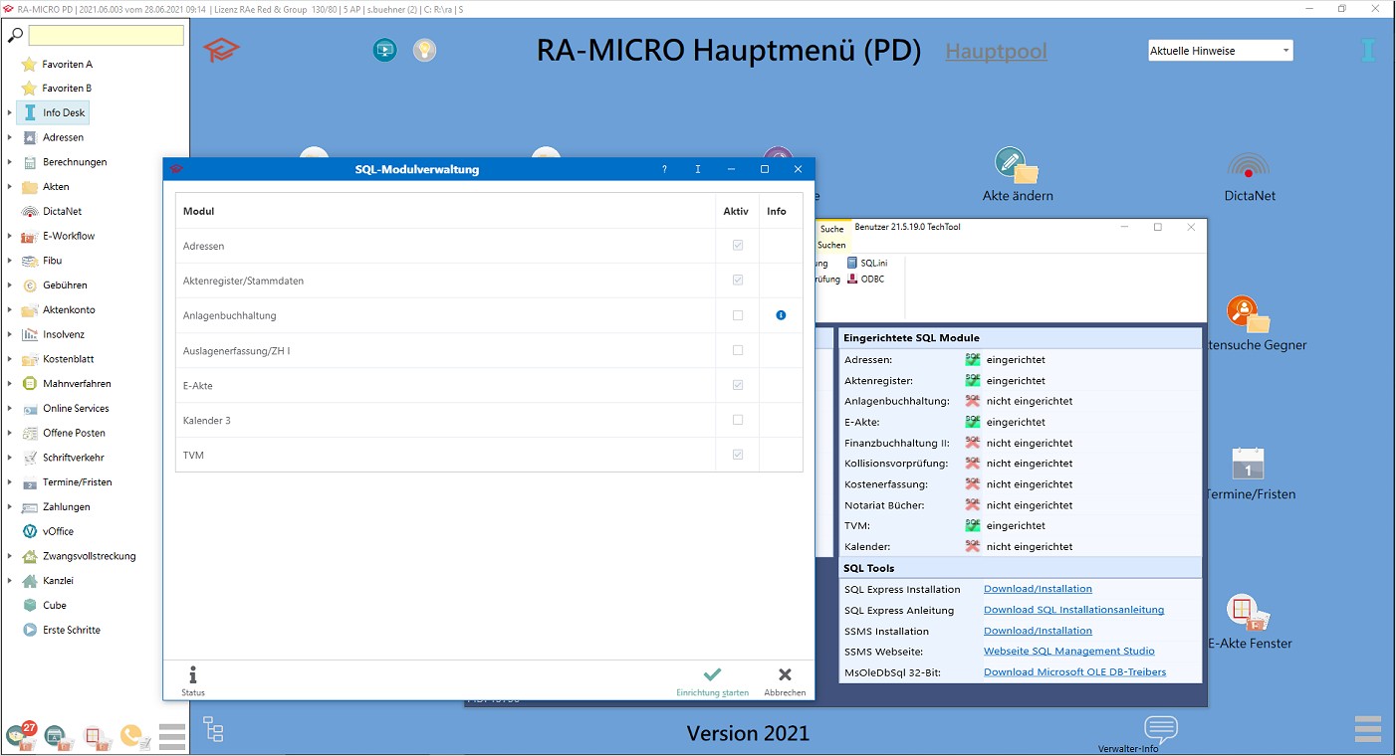
Task: Open the Aktuelle Hinweise dropdown
Action: point(1220,51)
